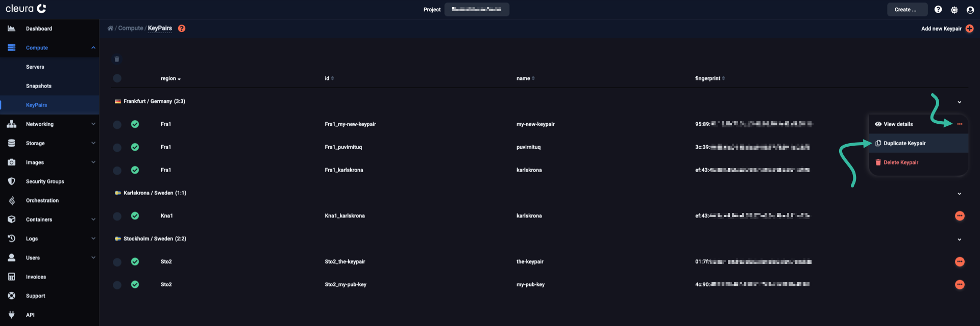Open KeyPairs under Compute
The width and height of the screenshot is (980, 326).
36,105
